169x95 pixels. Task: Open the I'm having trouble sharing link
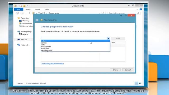point(52,63)
